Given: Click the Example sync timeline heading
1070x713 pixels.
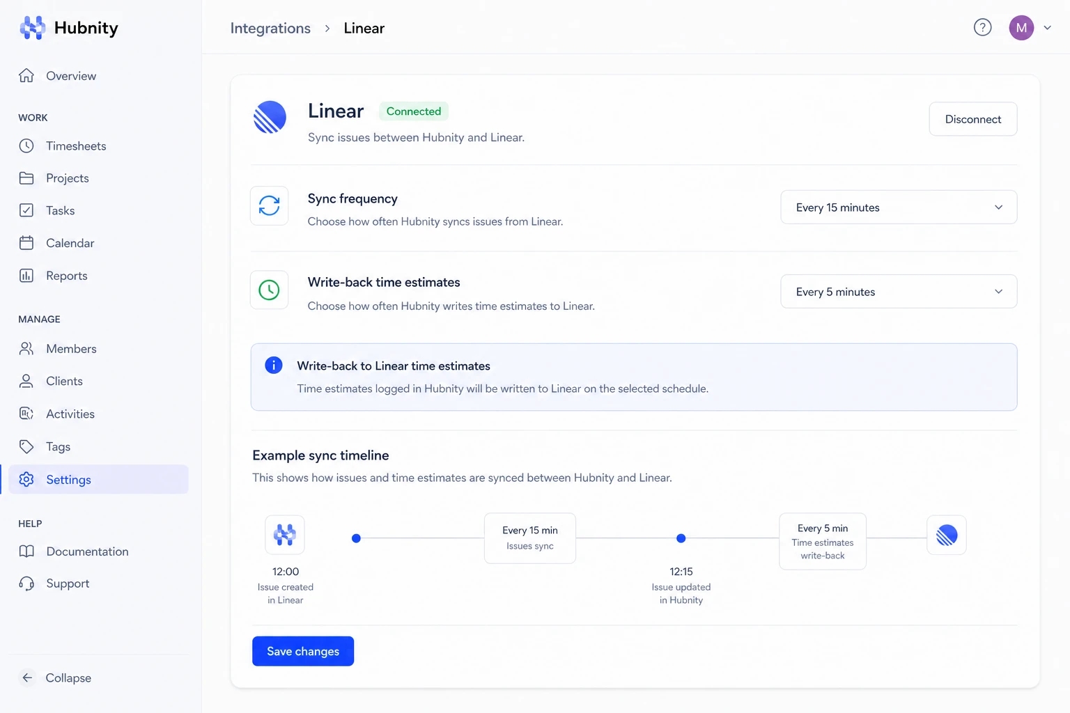Looking at the screenshot, I should [320, 455].
